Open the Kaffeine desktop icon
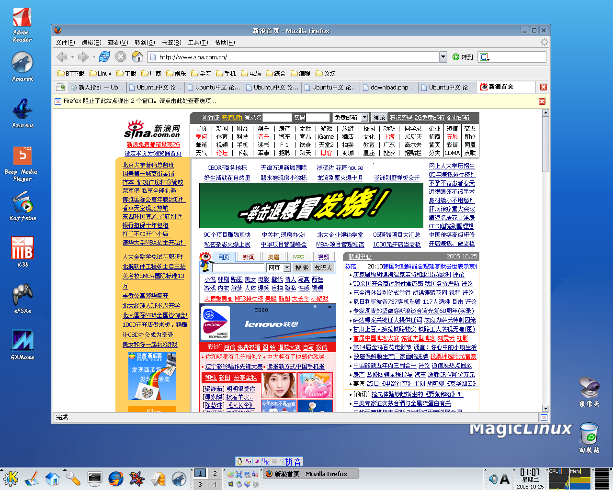The width and height of the screenshot is (613, 490). 23,206
